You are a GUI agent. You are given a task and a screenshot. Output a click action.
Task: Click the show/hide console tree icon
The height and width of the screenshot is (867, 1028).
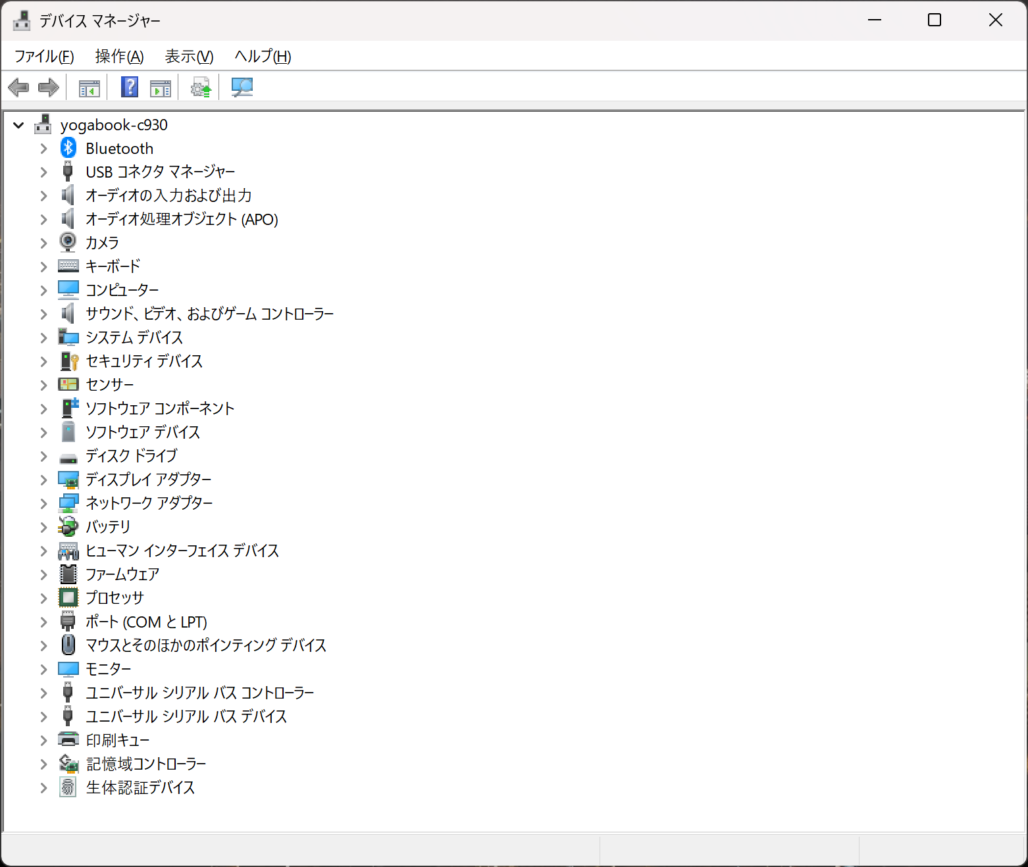(x=89, y=87)
